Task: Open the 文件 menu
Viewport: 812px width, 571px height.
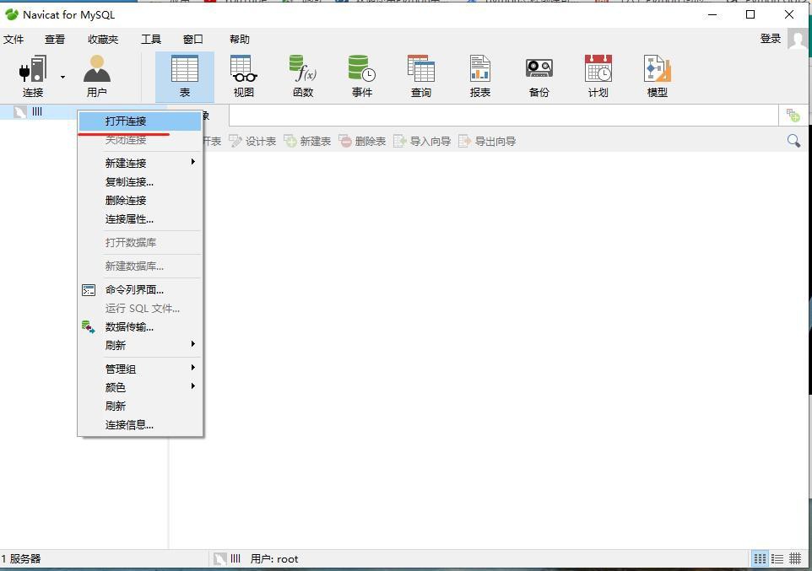Action: click(x=14, y=40)
